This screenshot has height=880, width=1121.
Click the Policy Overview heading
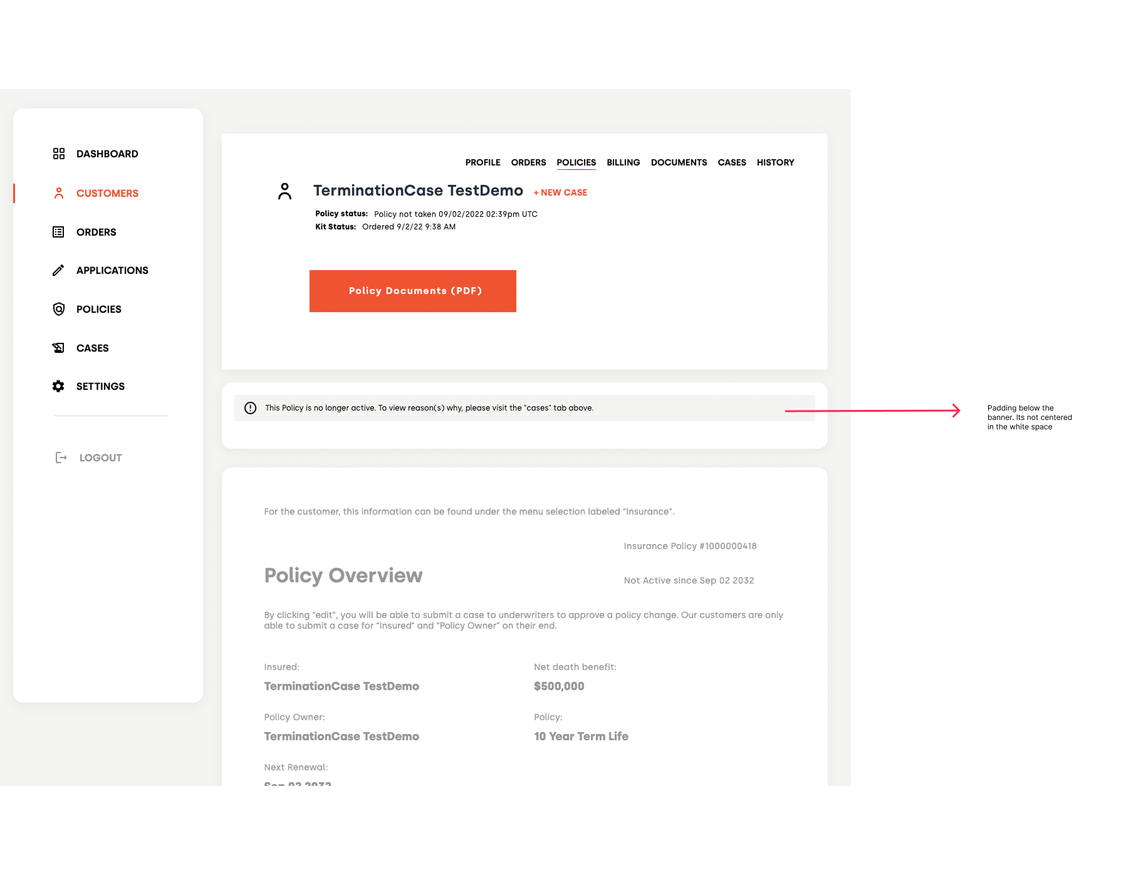[343, 575]
